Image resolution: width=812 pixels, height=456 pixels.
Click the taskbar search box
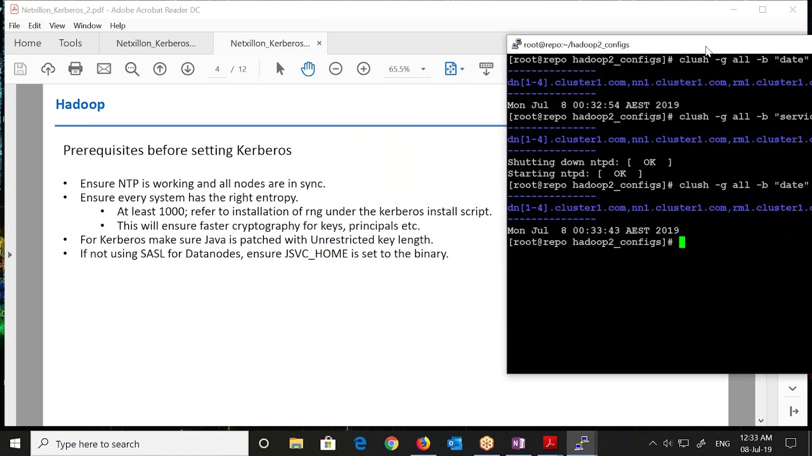(140, 444)
